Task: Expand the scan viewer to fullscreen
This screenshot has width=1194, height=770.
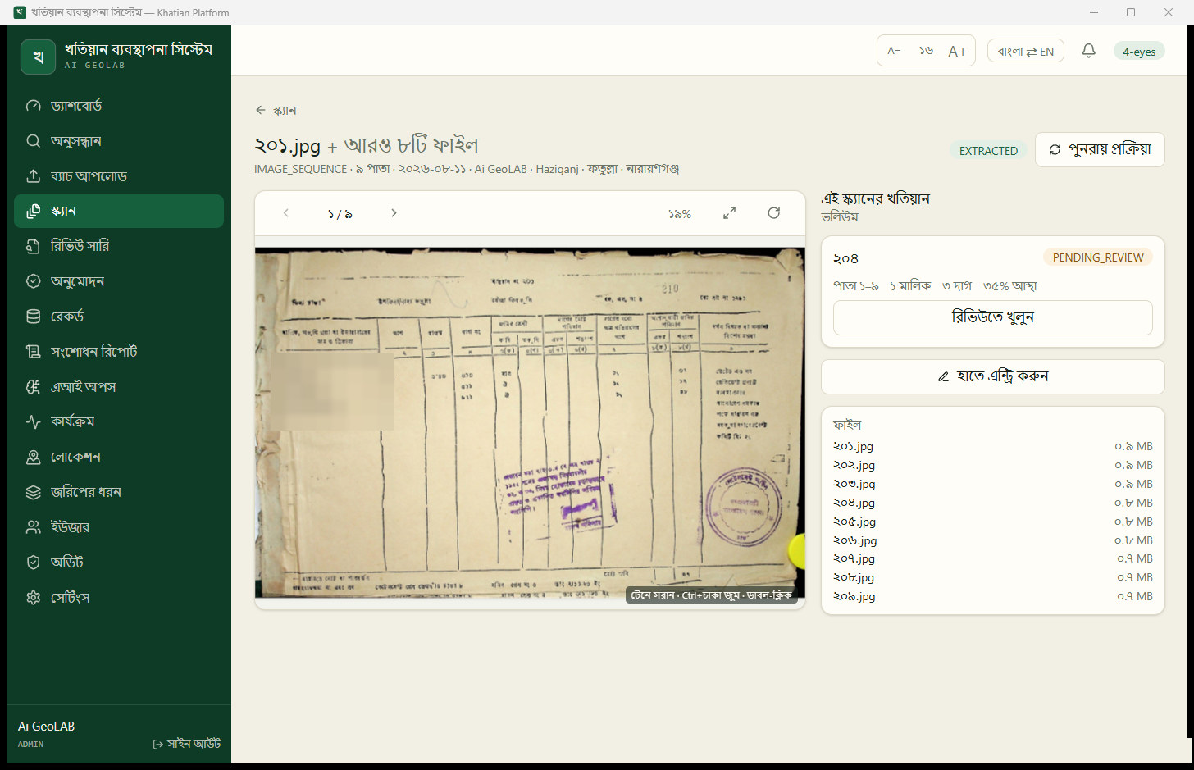Action: click(x=729, y=213)
